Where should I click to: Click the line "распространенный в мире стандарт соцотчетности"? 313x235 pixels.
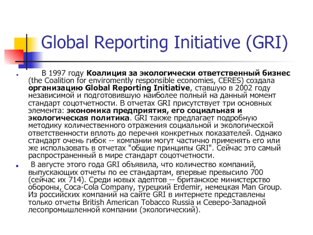[x=121, y=155]
